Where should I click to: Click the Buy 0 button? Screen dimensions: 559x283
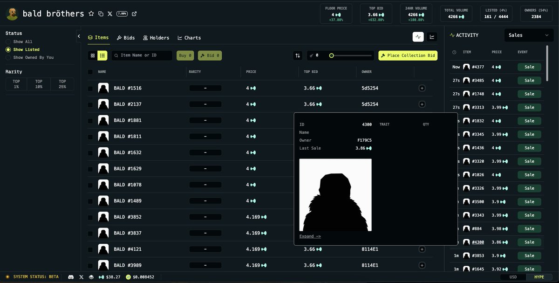185,55
